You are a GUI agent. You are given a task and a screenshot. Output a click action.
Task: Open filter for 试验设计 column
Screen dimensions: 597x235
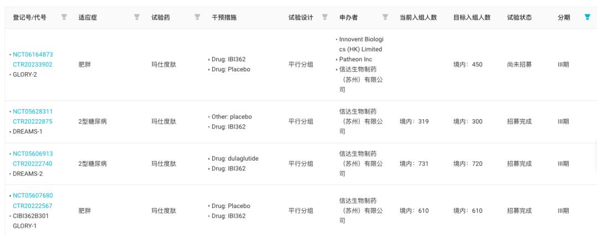pos(325,17)
